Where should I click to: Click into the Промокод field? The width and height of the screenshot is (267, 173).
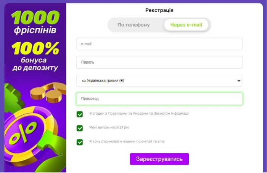click(x=159, y=99)
